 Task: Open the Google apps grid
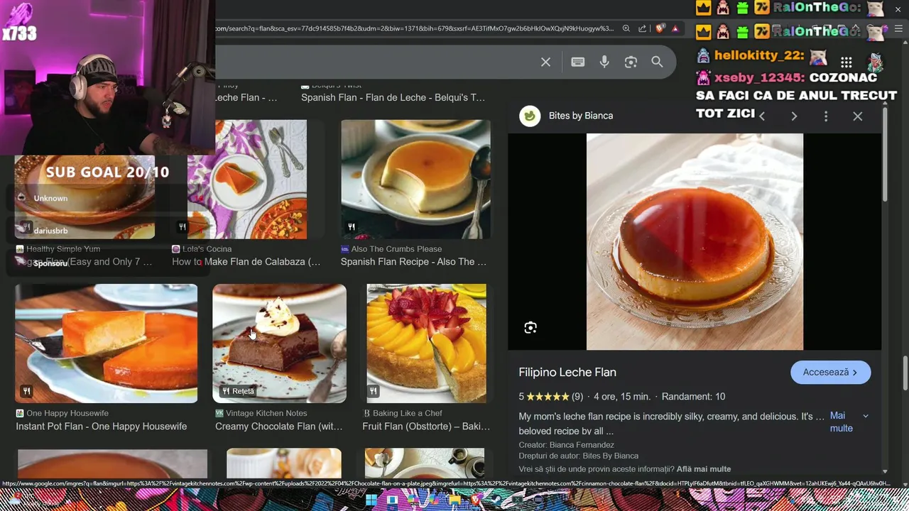(x=846, y=62)
